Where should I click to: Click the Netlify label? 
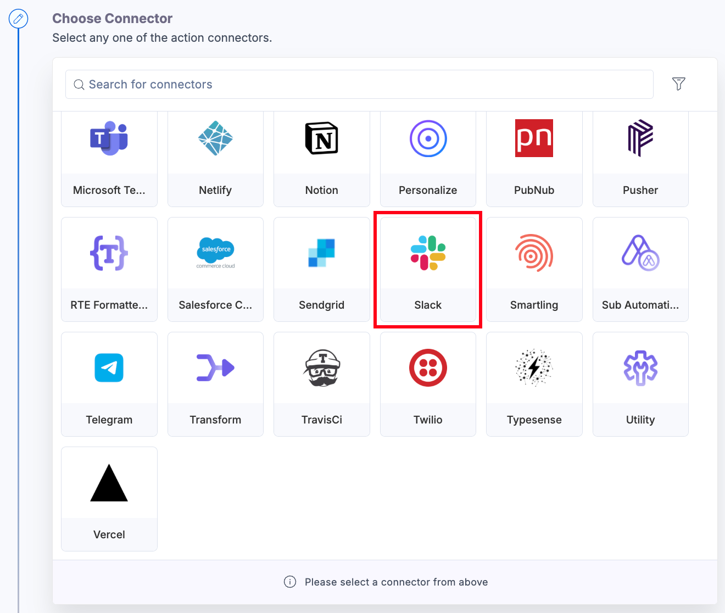click(x=215, y=190)
